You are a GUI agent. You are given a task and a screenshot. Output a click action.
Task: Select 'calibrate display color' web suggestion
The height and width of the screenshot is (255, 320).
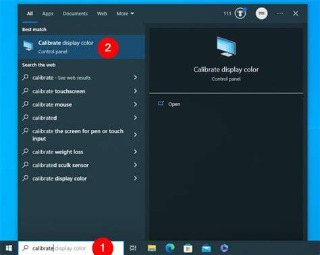tap(82, 179)
